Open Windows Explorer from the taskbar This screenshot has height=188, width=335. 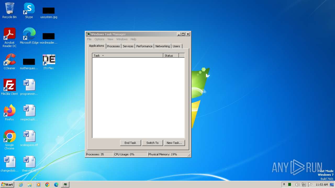tap(30, 185)
